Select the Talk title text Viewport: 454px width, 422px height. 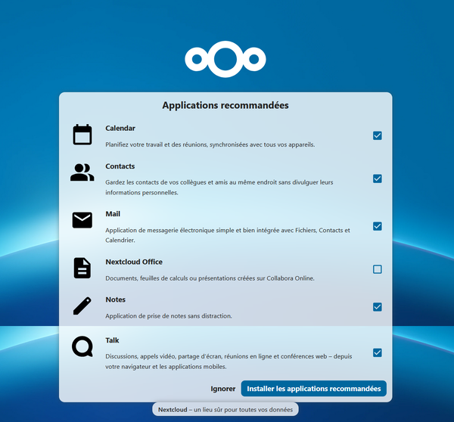pyautogui.click(x=112, y=340)
